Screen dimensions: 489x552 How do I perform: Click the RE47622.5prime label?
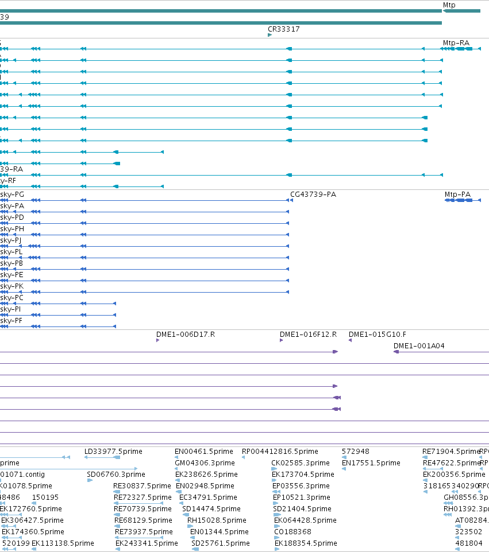(452, 463)
